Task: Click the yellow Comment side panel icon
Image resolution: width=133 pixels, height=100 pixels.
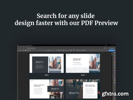Action: point(115,63)
